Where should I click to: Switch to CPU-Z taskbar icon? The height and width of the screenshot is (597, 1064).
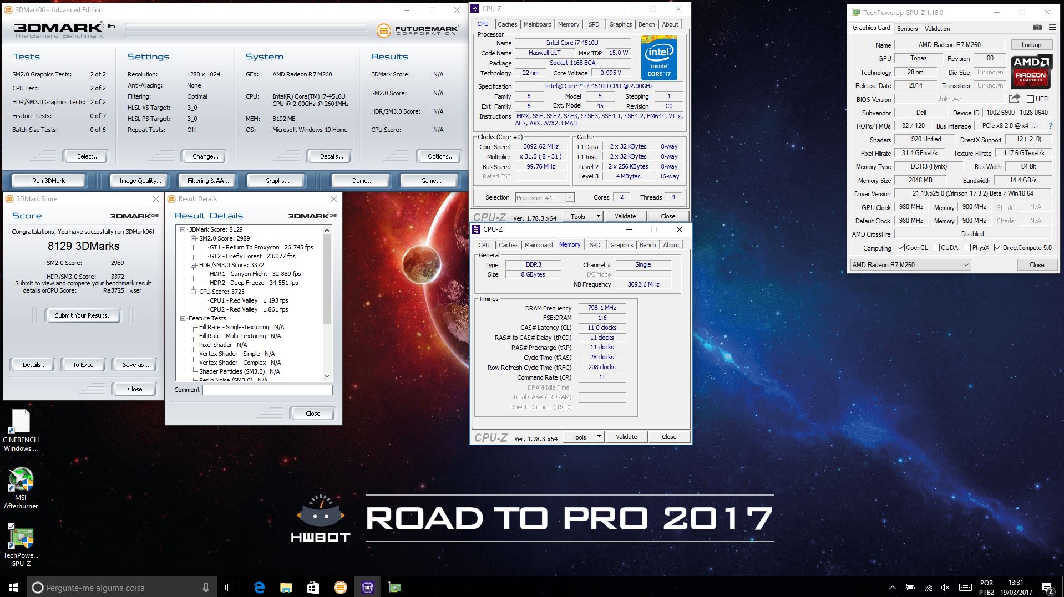coord(367,588)
